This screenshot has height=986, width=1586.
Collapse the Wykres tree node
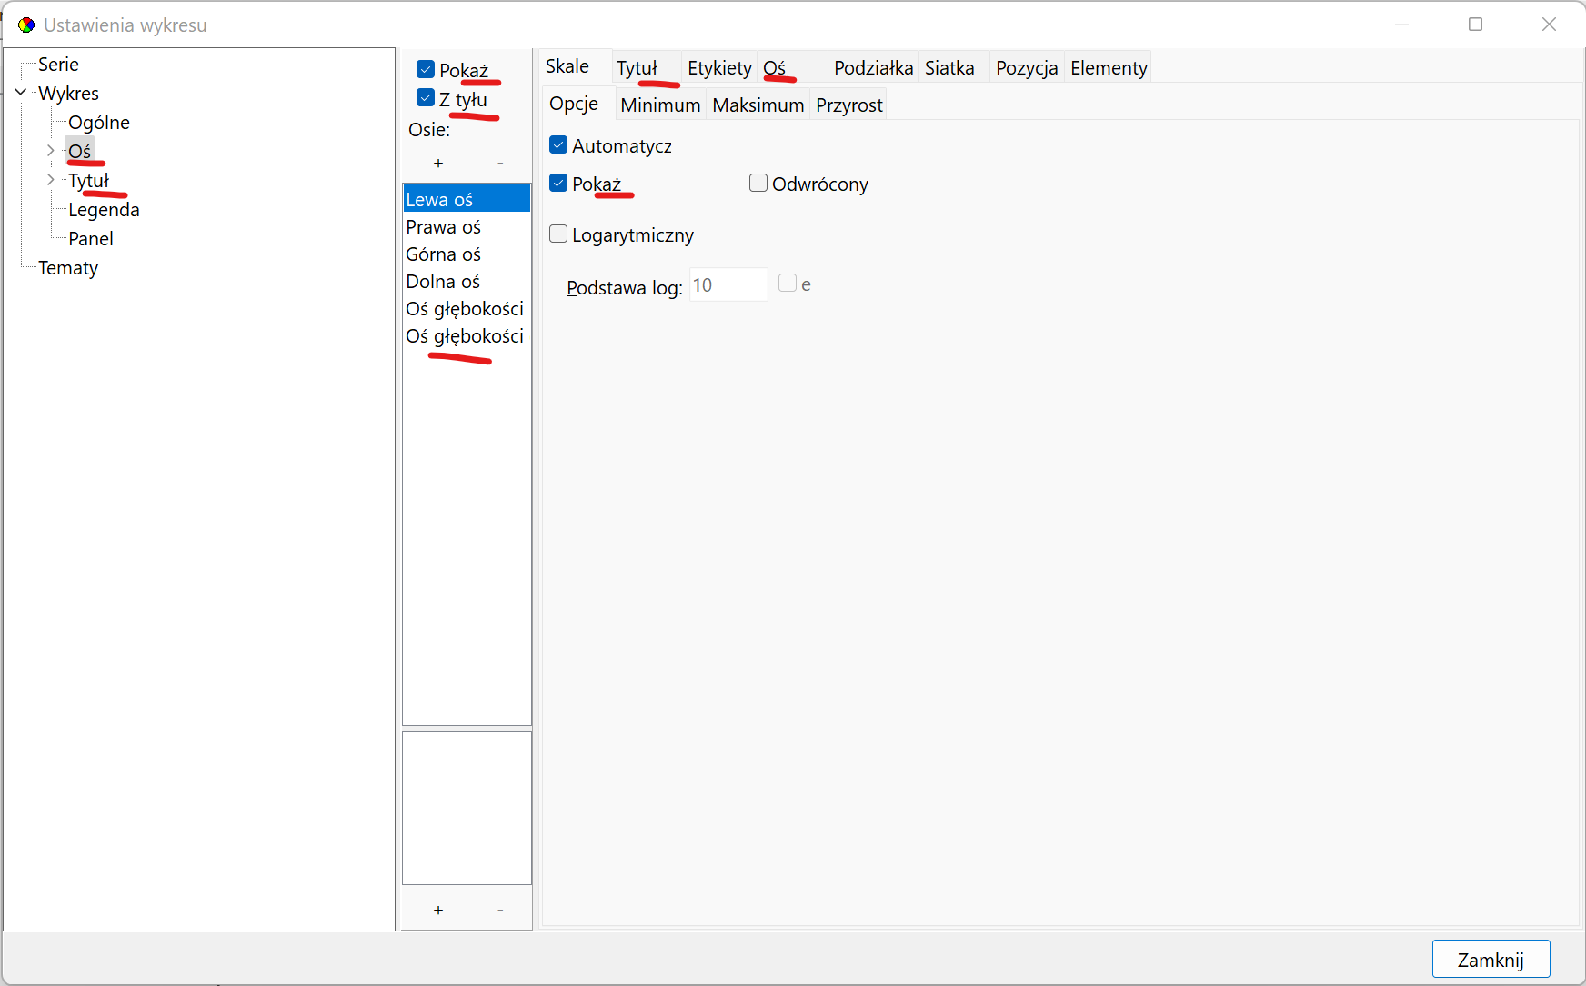point(21,92)
